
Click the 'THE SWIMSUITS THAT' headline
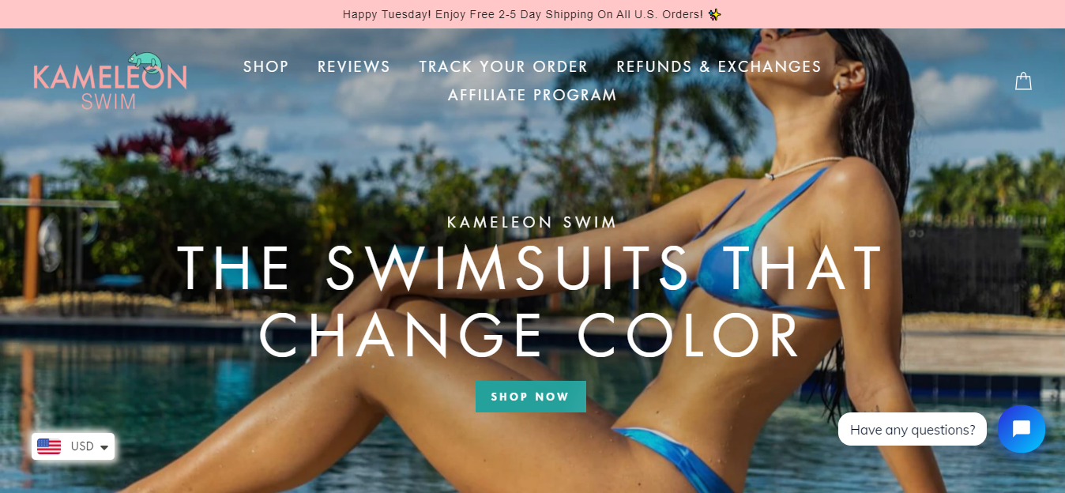click(530, 268)
